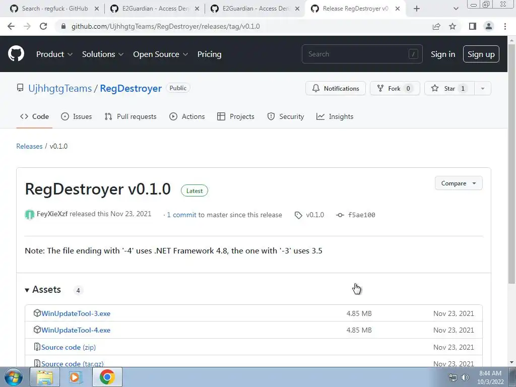Open the Compare dropdown
The width and height of the screenshot is (516, 387).
coord(459,183)
